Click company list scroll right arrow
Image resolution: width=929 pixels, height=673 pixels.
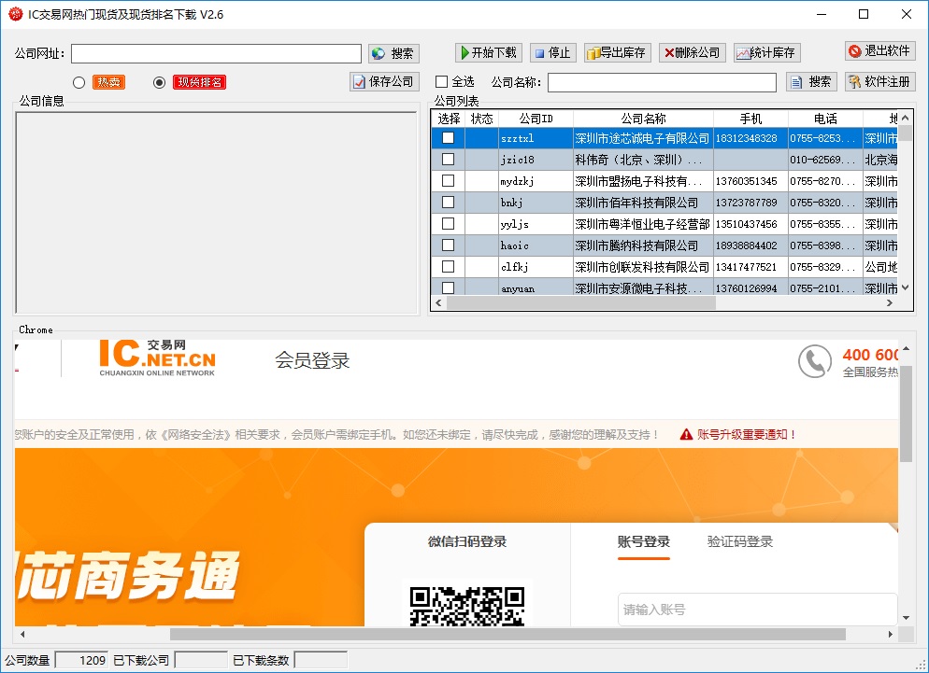point(890,302)
